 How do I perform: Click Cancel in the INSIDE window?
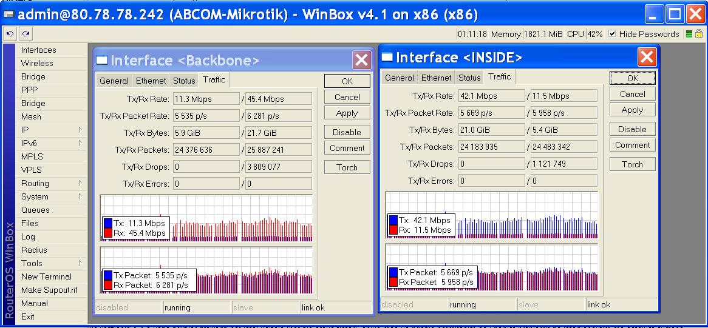point(632,94)
